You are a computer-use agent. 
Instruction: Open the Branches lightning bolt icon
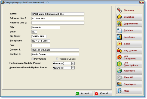tap(119, 17)
